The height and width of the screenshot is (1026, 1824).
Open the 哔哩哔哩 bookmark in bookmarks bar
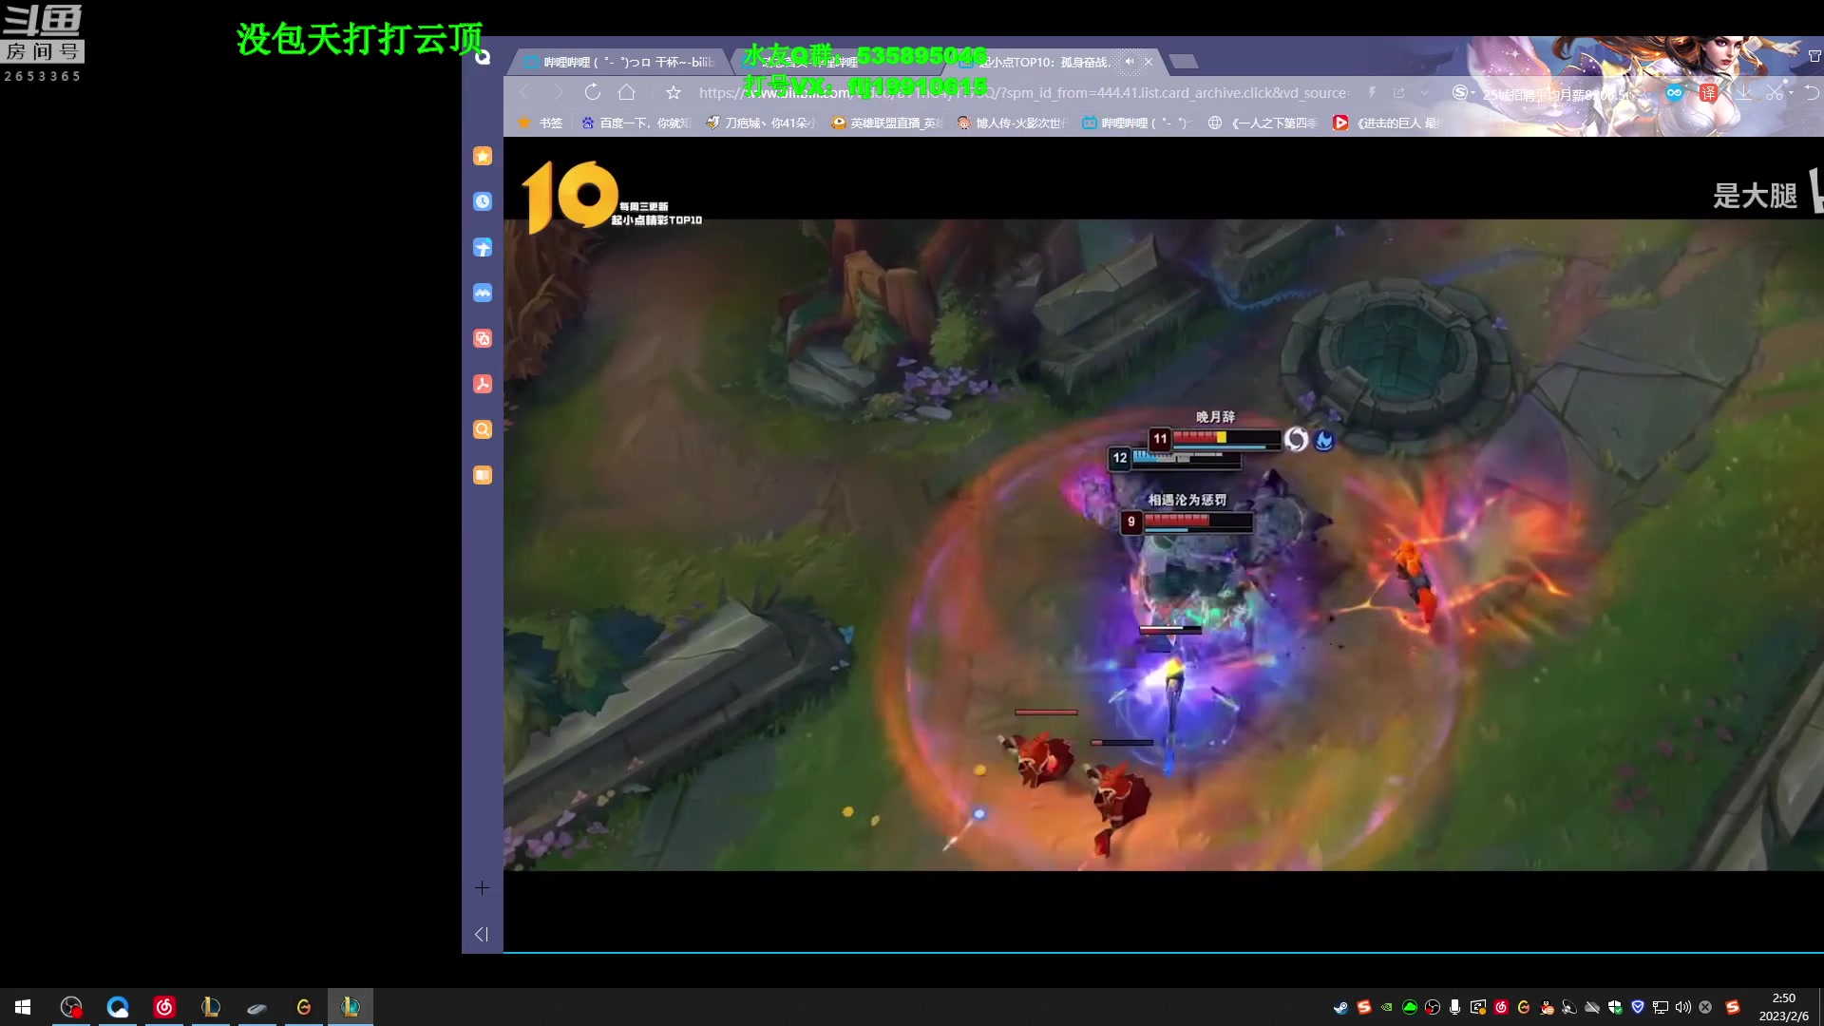1137,123
